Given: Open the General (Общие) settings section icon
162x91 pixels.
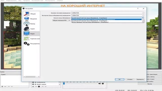Looking at the screenshot, I should [x=27, y=14].
